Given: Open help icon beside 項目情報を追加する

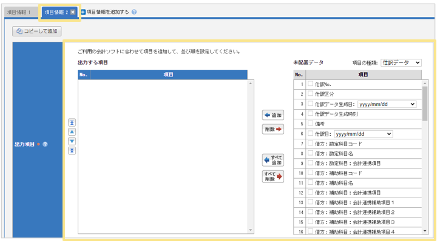Looking at the screenshot, I should (134, 12).
